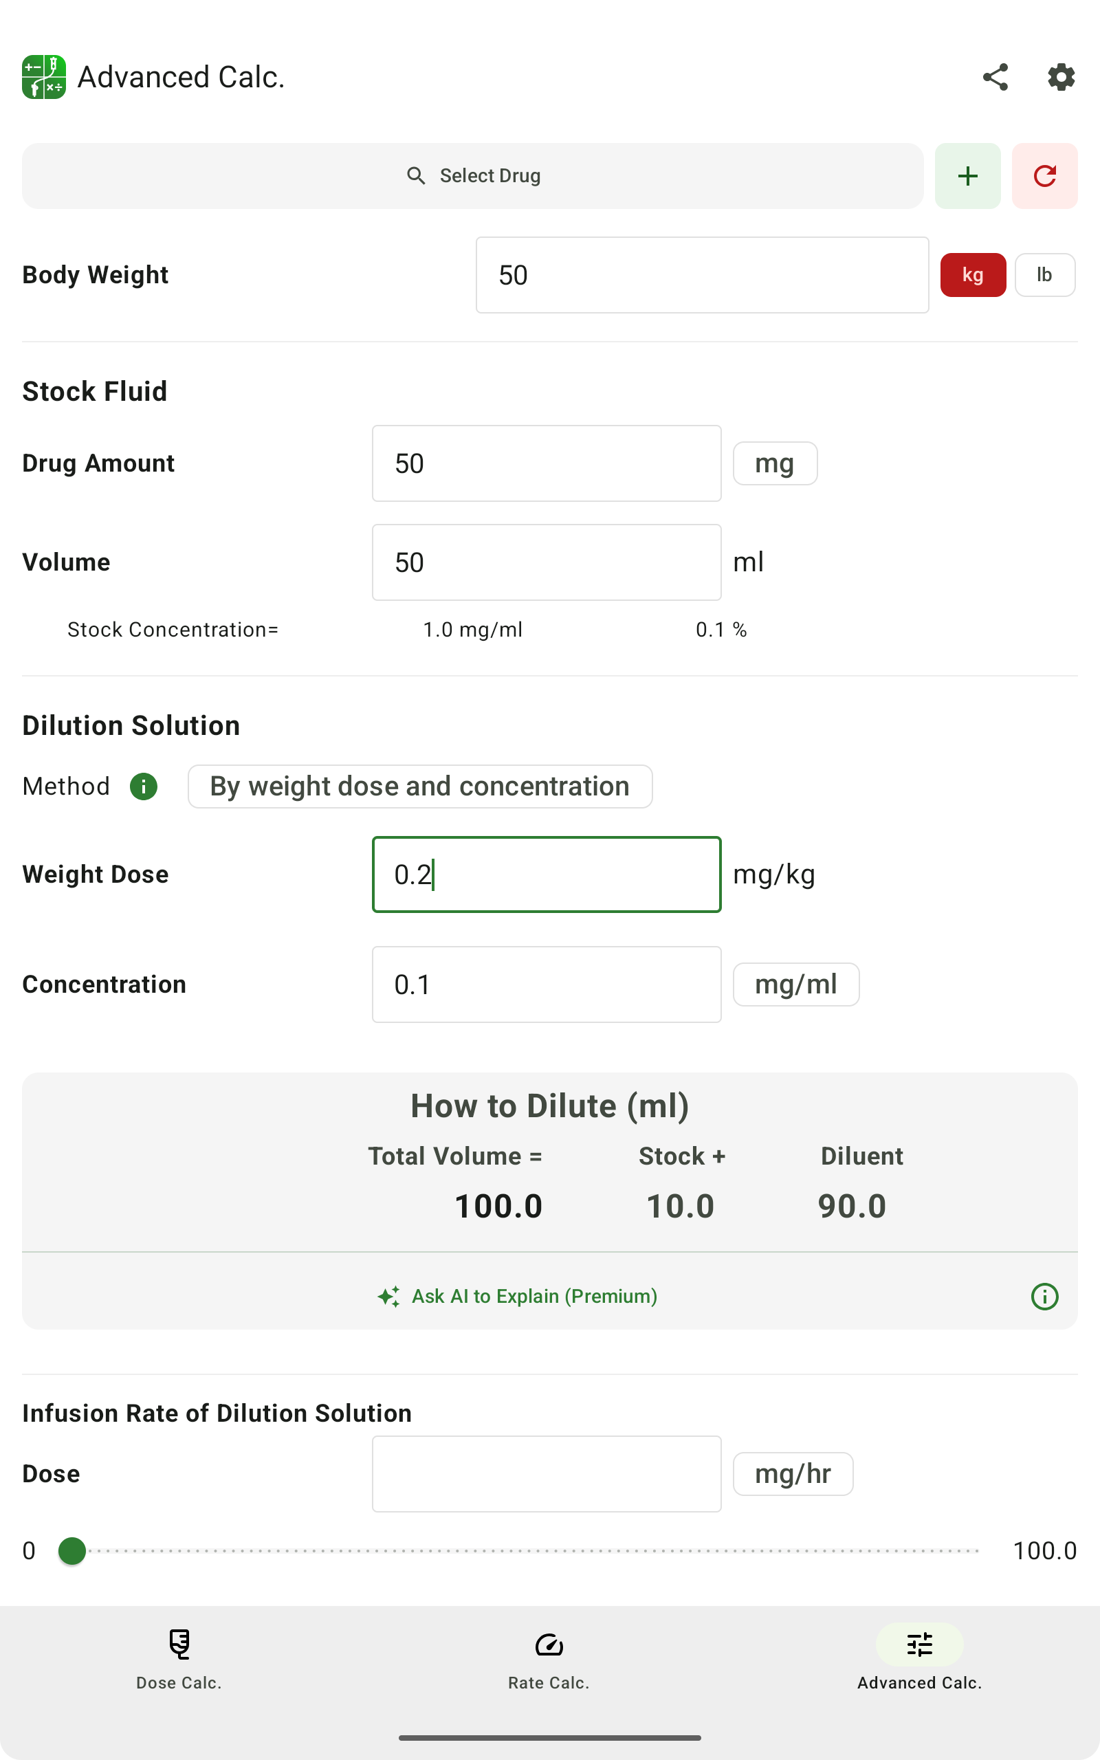The image size is (1100, 1760).
Task: Change the infusion Dose mg/hr unit
Action: click(x=792, y=1474)
